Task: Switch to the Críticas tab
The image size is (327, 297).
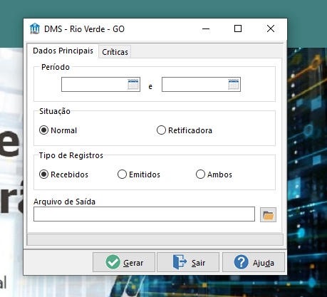Action: point(115,52)
